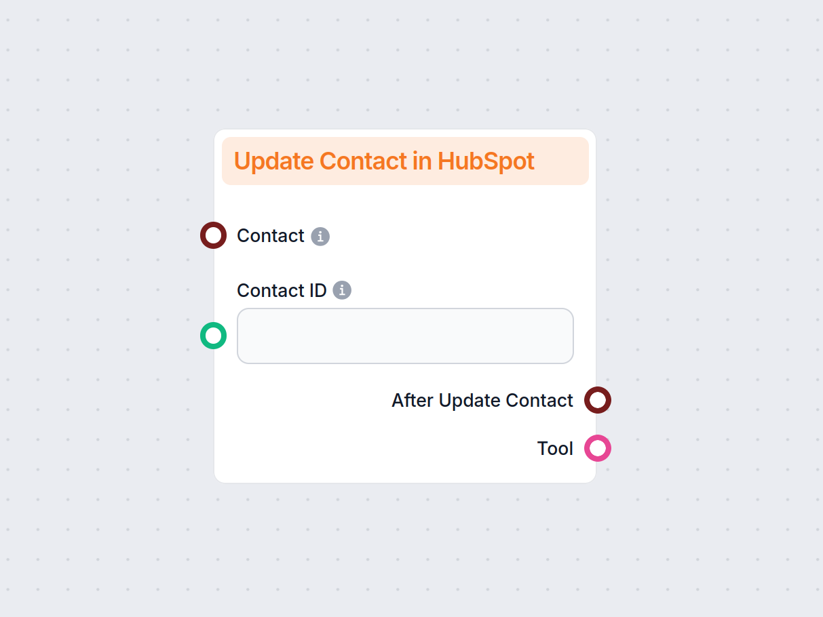Select the After Update Contact output port
The image size is (823, 617).
(598, 400)
